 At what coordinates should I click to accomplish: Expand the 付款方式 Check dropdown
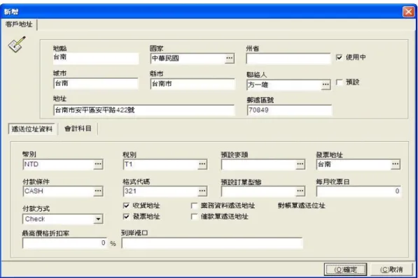pyautogui.click(x=98, y=219)
